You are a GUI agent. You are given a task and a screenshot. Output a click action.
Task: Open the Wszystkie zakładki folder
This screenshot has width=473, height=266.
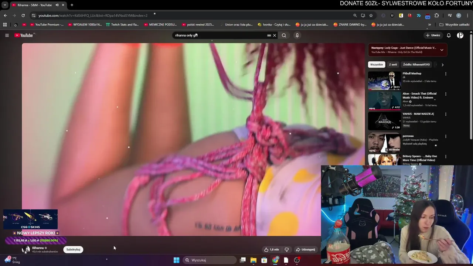click(455, 25)
